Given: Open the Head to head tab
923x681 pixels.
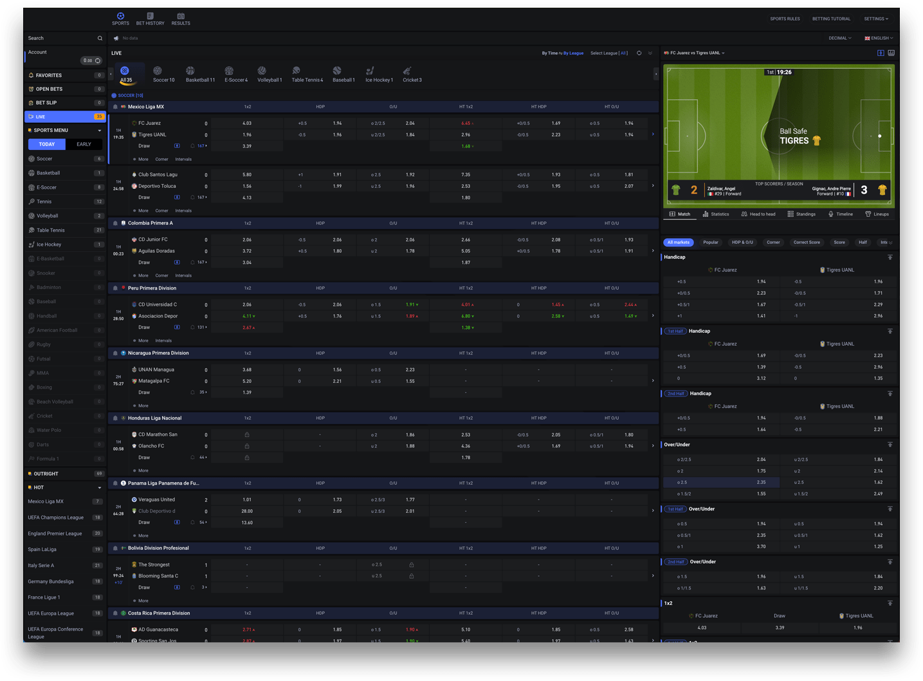Looking at the screenshot, I should pyautogui.click(x=758, y=214).
